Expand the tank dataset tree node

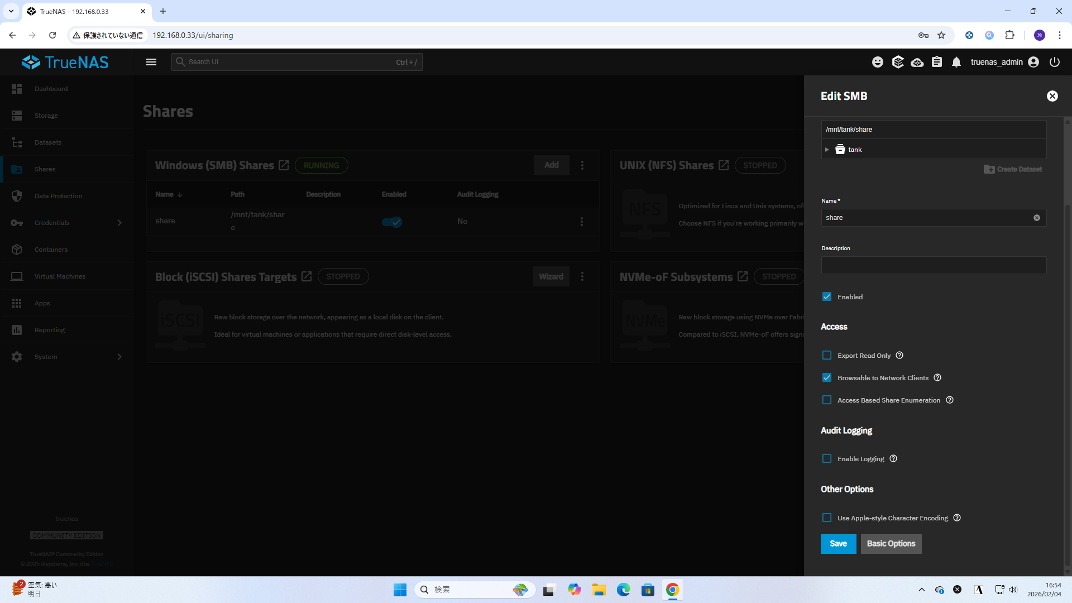(827, 150)
